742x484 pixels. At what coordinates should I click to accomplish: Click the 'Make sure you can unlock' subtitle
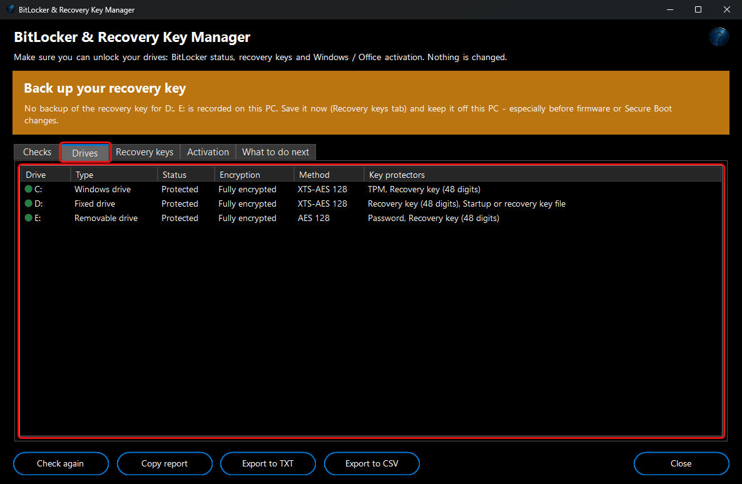260,57
